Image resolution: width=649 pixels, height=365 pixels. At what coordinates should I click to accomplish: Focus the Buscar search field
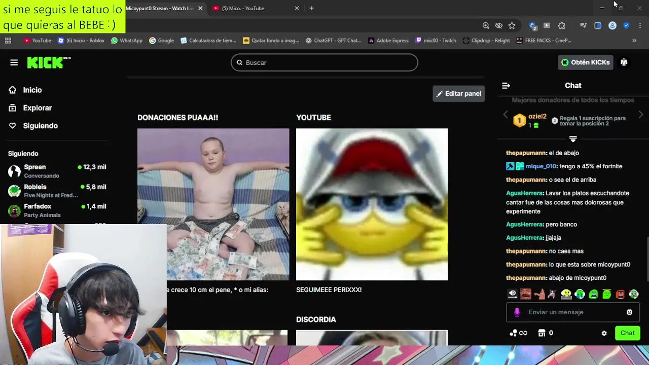pyautogui.click(x=324, y=62)
